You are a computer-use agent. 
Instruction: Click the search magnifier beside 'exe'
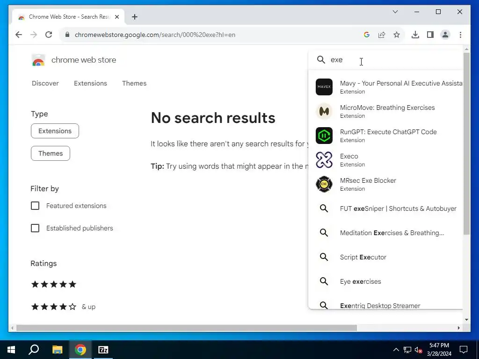(321, 59)
